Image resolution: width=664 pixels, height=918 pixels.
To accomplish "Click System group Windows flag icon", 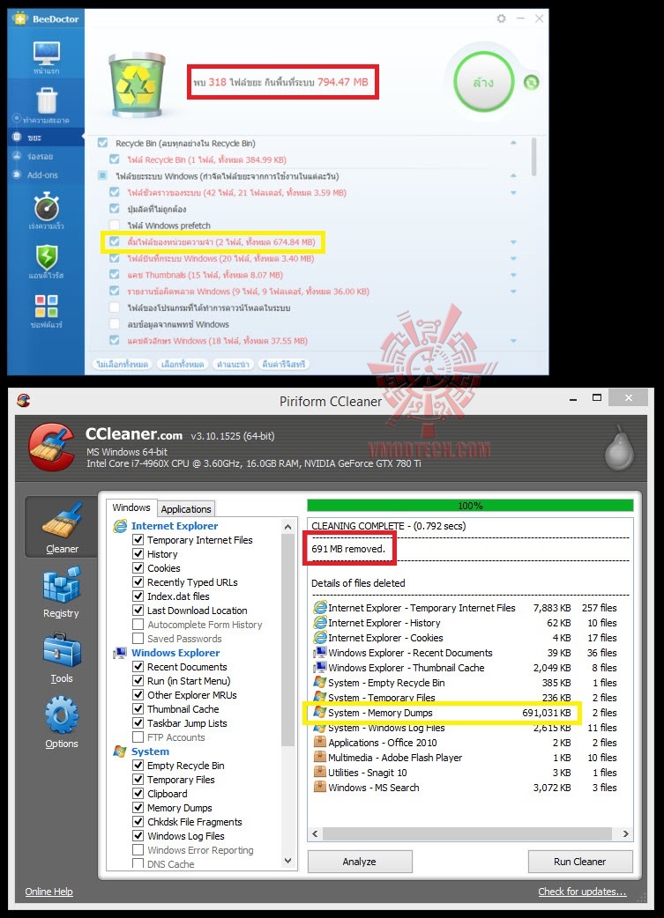I will pos(120,751).
